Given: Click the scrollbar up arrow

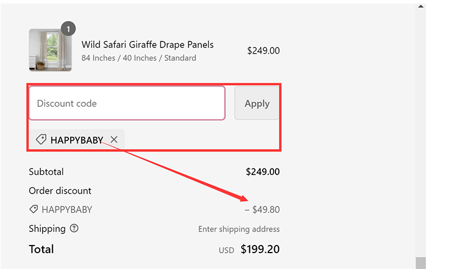Looking at the screenshot, I should (x=421, y=6).
